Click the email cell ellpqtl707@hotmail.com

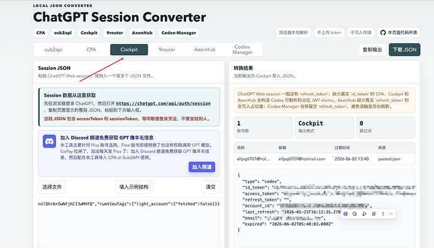click(x=302, y=159)
